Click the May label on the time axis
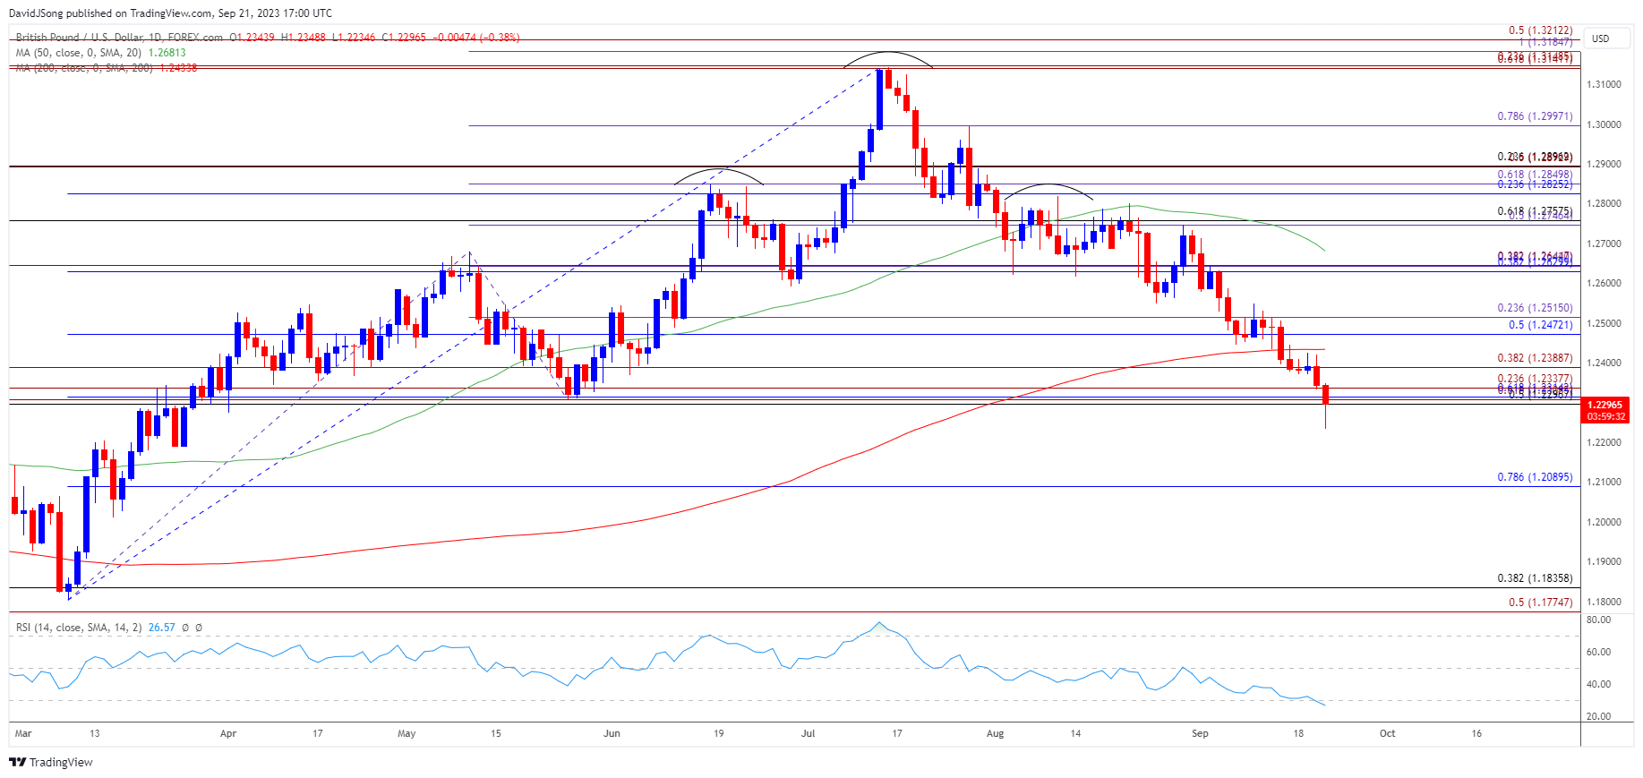The image size is (1643, 778). pyautogui.click(x=406, y=733)
